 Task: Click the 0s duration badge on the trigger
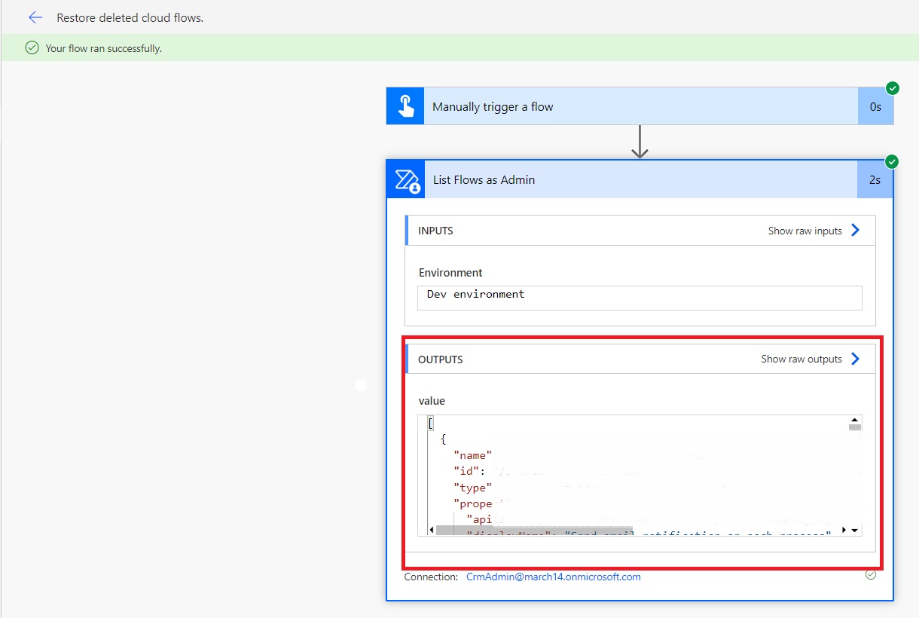pyautogui.click(x=875, y=107)
